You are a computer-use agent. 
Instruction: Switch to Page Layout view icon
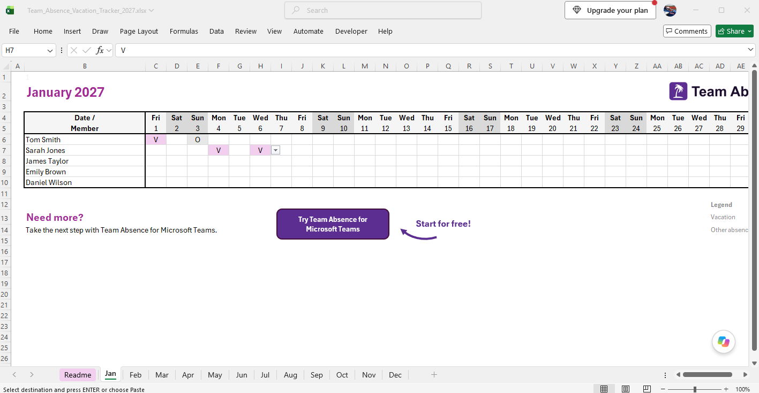(x=625, y=389)
